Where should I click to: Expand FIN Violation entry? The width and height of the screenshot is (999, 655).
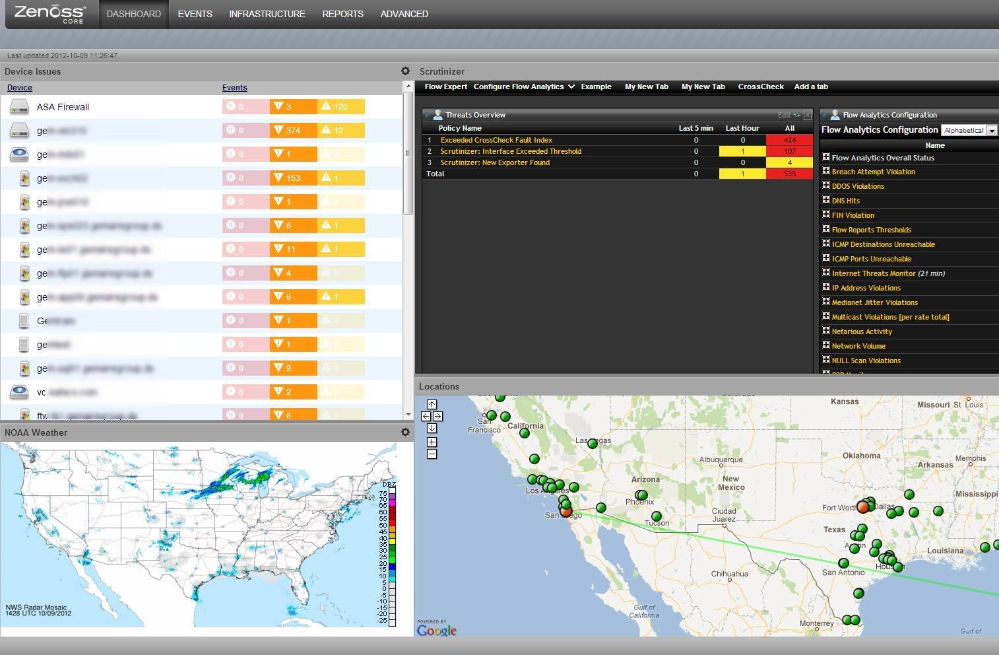tap(825, 214)
